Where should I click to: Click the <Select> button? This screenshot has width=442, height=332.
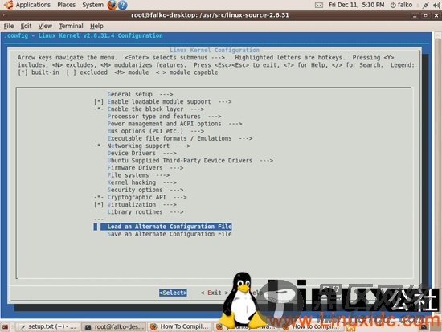tap(173, 293)
